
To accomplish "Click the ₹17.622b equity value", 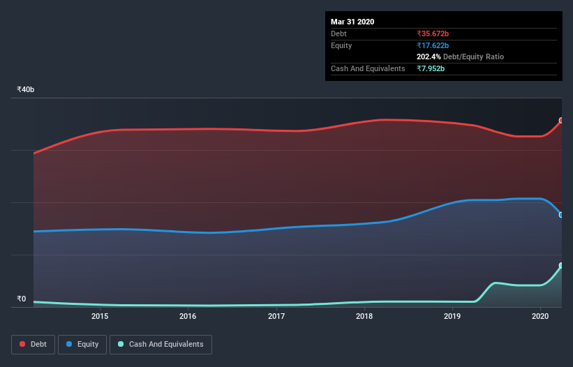I will point(433,45).
